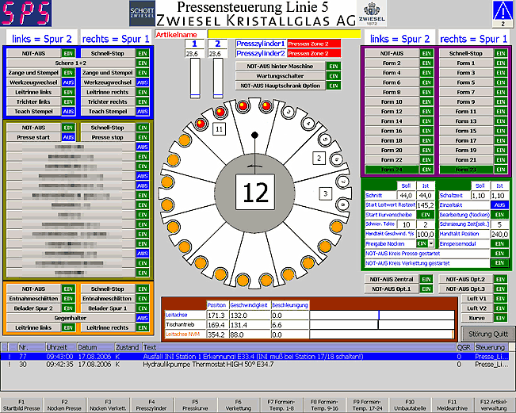Click Leitachse NVM position value 354.2
Screen dimensions: 516x413
[217, 335]
